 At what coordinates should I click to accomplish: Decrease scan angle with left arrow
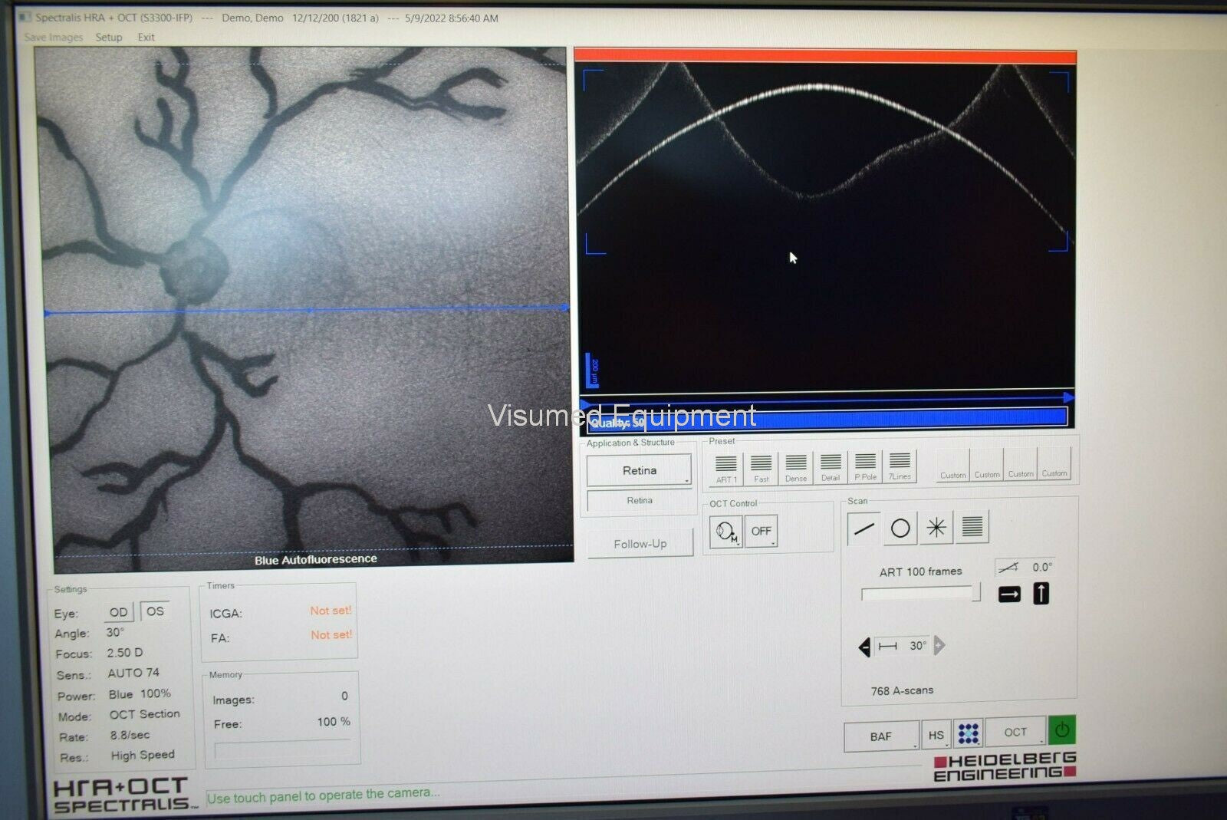[864, 647]
